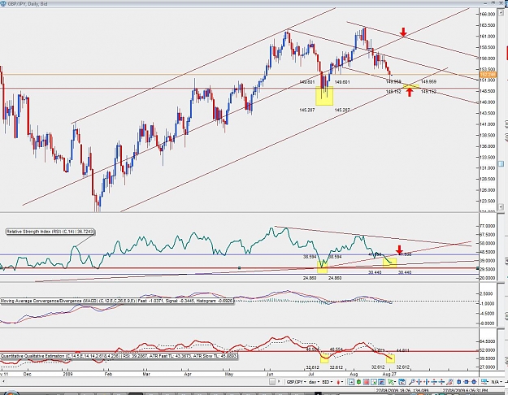The height and width of the screenshot is (395, 508).
Task: Click the third blue box alignment icon
Action: 475,382
